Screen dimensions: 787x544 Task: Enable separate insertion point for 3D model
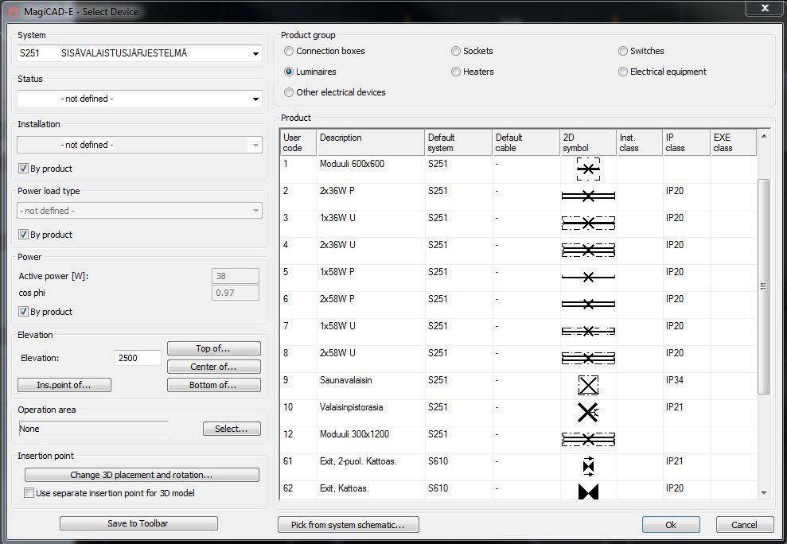point(29,493)
